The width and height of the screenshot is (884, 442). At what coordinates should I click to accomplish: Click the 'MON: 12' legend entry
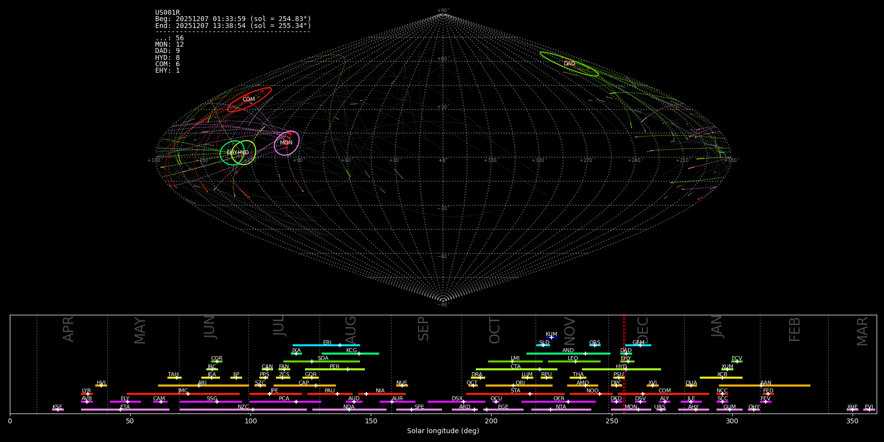(x=169, y=45)
